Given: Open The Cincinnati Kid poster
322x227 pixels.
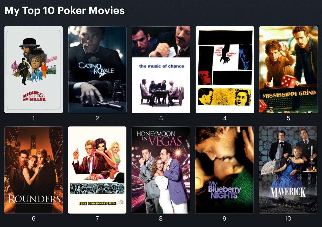Looking at the screenshot, I should (97, 170).
